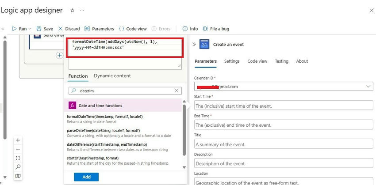Open Code view from the toolbar
Viewport: 376px width, 185px height.
[133, 29]
